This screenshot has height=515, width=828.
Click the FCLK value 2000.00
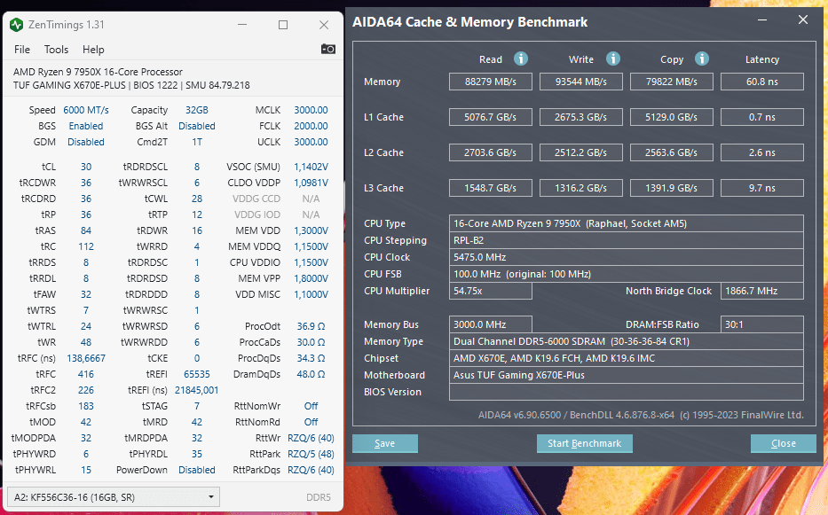pos(311,126)
